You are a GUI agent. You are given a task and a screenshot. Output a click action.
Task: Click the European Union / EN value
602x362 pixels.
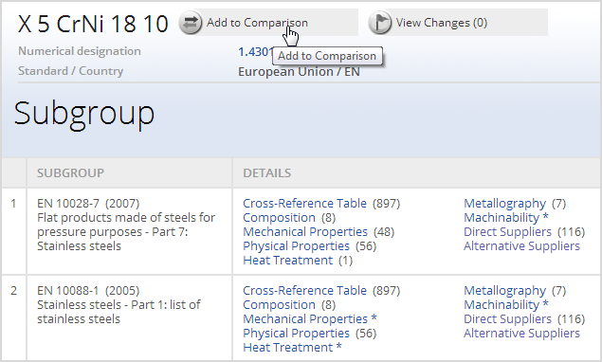point(299,71)
